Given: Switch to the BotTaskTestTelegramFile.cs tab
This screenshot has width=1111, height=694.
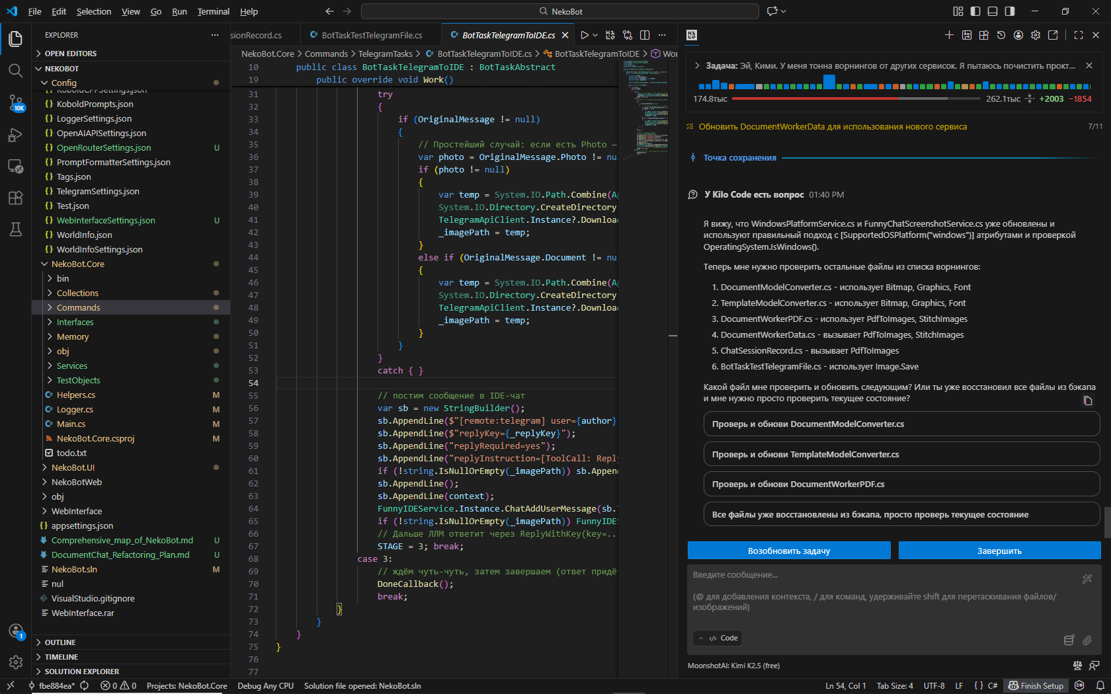Looking at the screenshot, I should point(372,35).
